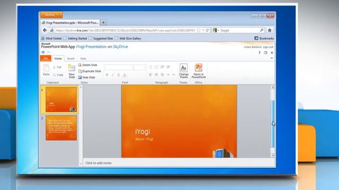Go to browser Home page icon
The height and width of the screenshot is (190, 339).
(270, 31)
